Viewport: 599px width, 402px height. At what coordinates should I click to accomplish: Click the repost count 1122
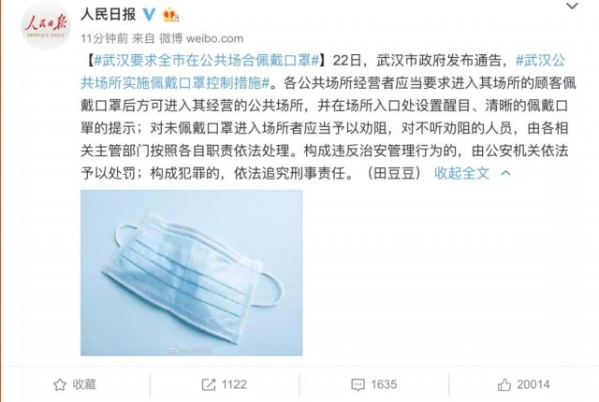click(x=234, y=384)
